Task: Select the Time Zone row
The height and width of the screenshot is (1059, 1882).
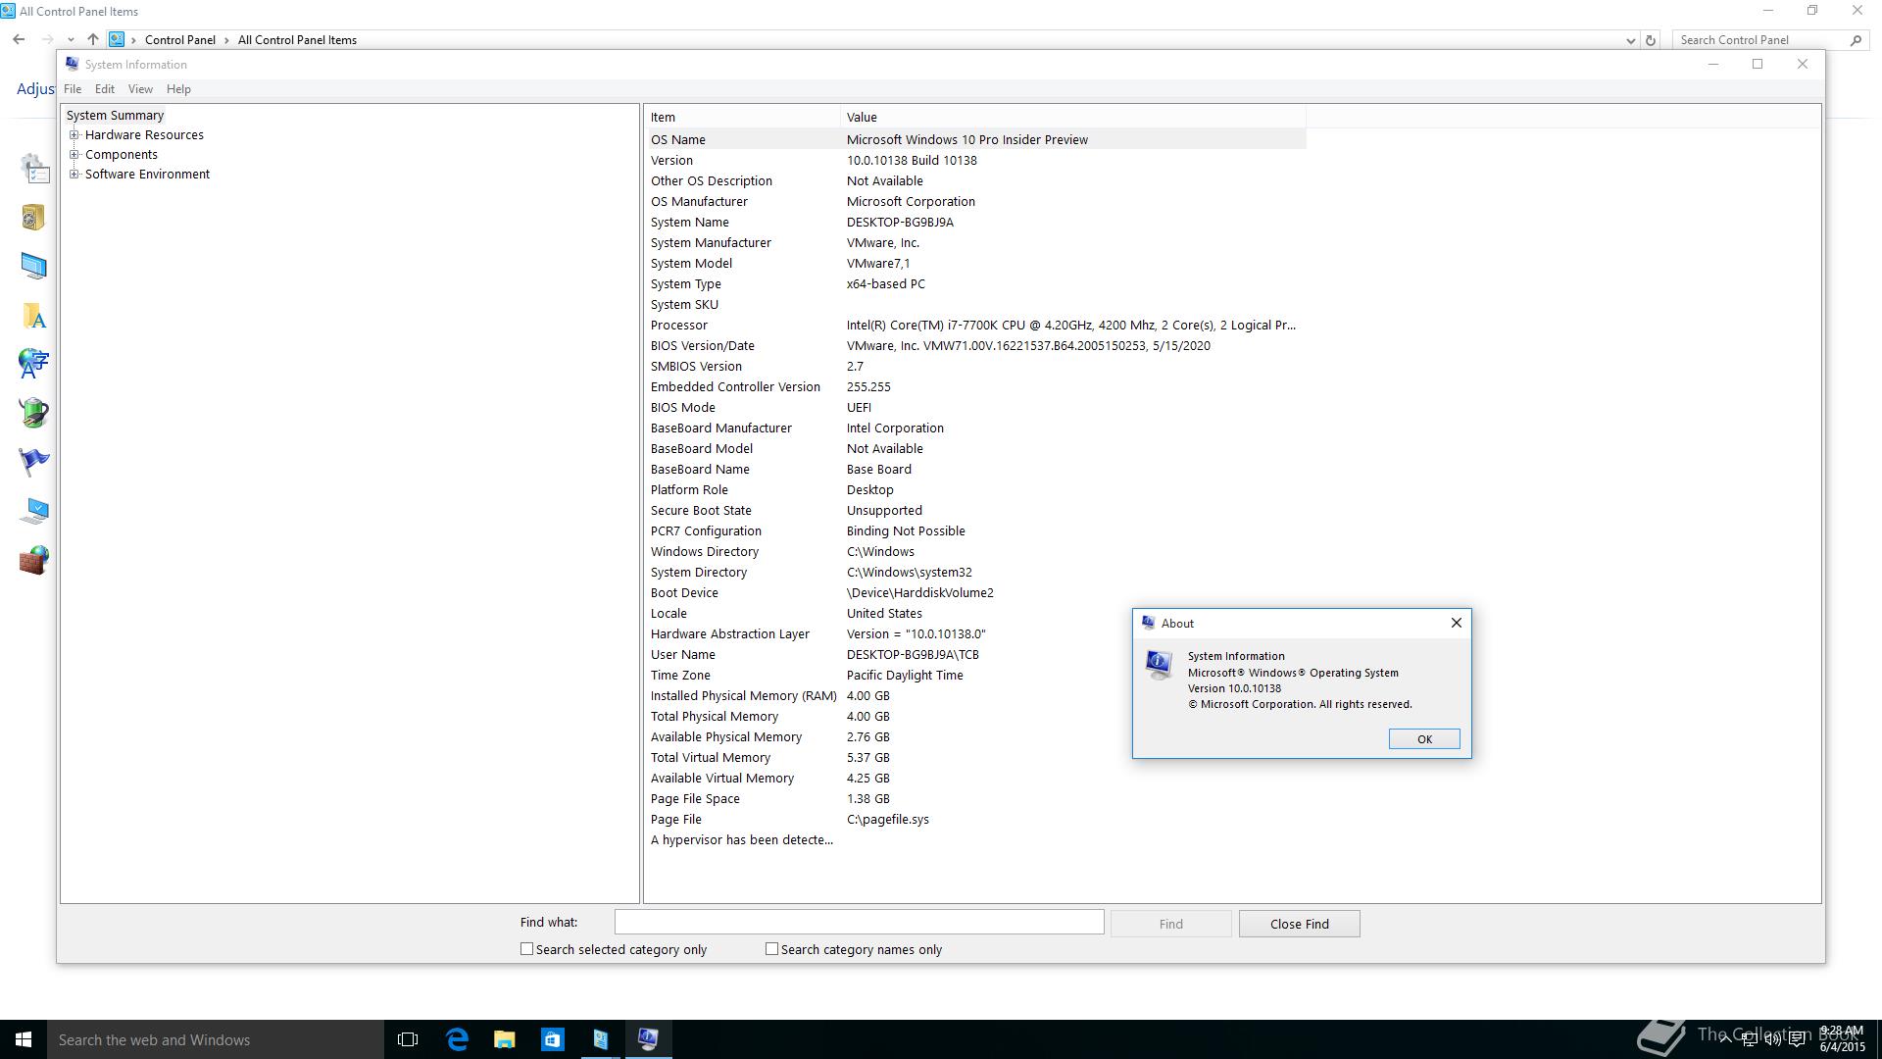Action: 976,675
